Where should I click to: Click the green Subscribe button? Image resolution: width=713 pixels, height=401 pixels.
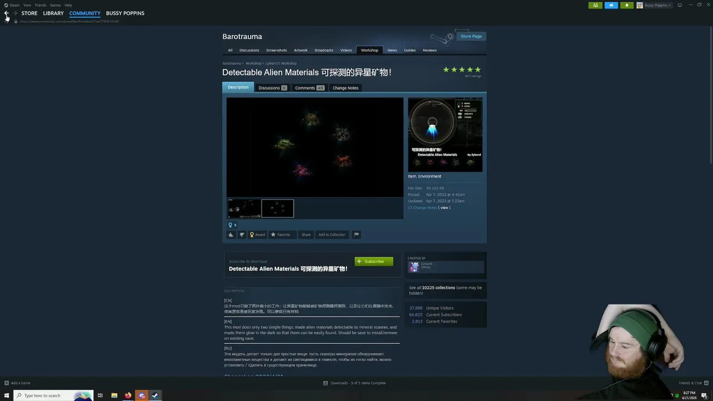[x=374, y=261]
